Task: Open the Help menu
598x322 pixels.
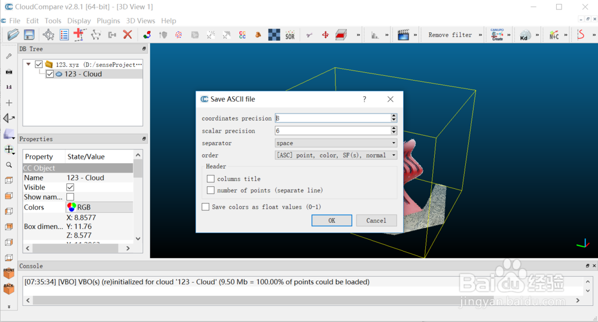Action: pyautogui.click(x=169, y=20)
